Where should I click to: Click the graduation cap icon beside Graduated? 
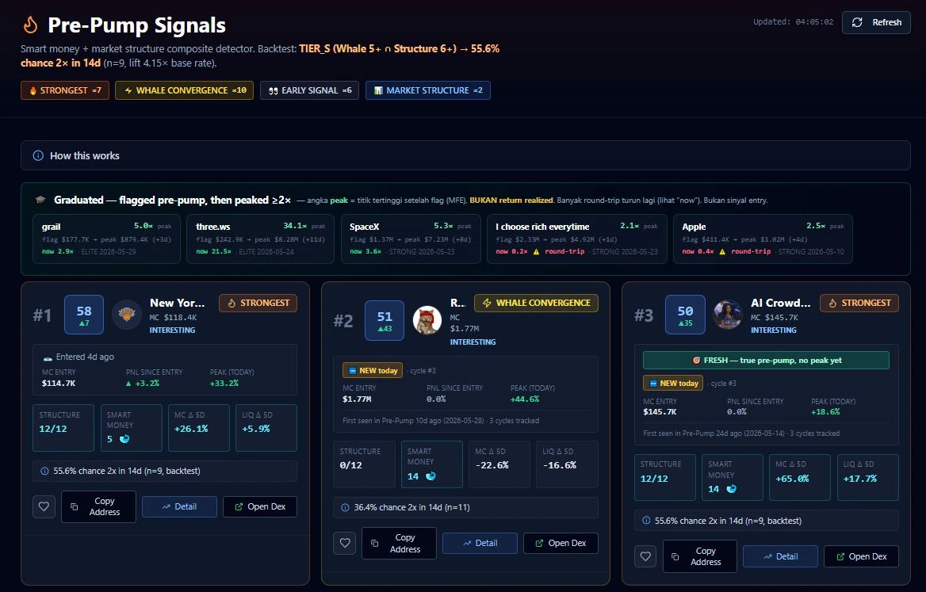[x=40, y=200]
